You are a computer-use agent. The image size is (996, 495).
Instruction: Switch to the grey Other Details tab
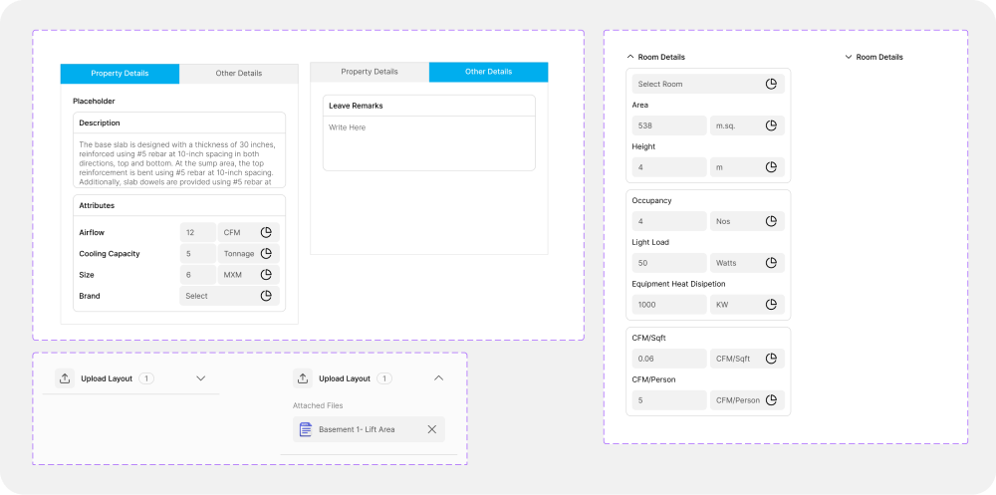[239, 74]
